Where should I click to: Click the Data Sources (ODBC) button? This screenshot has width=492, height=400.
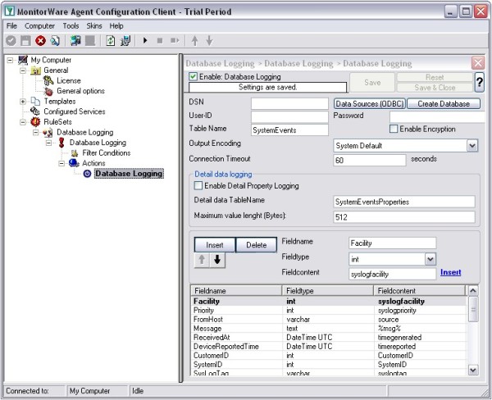(x=370, y=103)
